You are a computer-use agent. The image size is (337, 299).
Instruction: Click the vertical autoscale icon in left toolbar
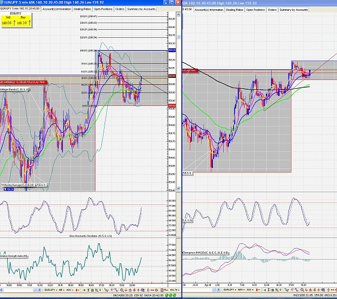88,290
